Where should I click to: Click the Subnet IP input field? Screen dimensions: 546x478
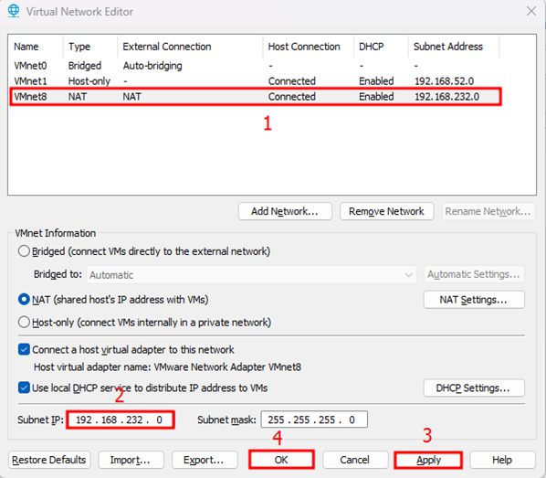pyautogui.click(x=121, y=420)
